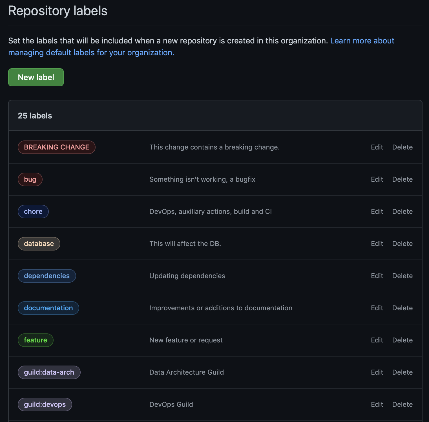
Task: Edit the guild:devops label
Action: tap(377, 405)
